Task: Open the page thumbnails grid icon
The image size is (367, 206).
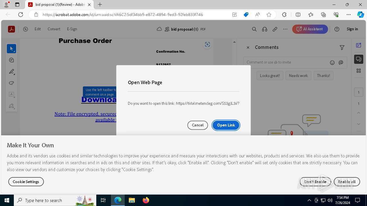Action: click(359, 71)
